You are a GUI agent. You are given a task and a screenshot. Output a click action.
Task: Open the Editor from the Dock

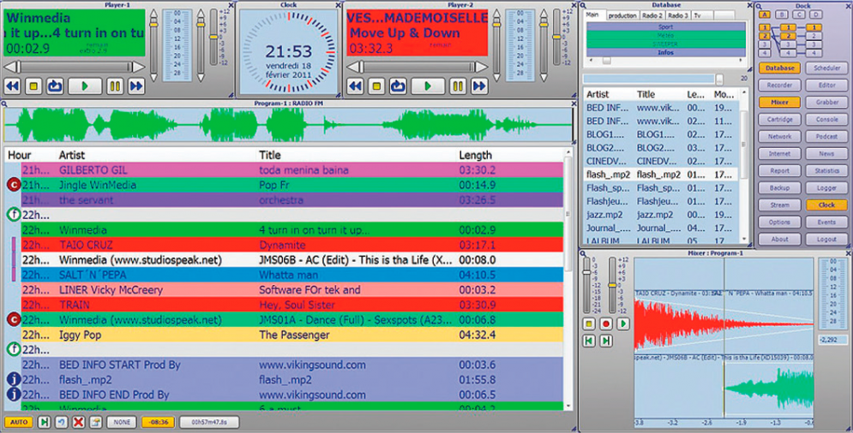point(826,86)
